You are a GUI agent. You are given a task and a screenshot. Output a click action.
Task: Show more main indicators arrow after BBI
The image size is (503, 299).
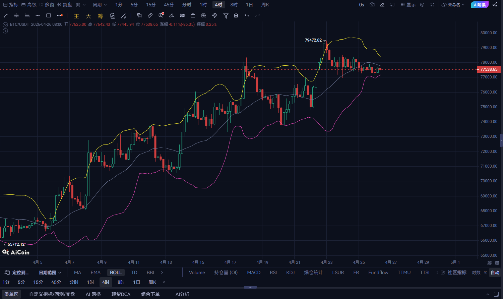[162, 273]
